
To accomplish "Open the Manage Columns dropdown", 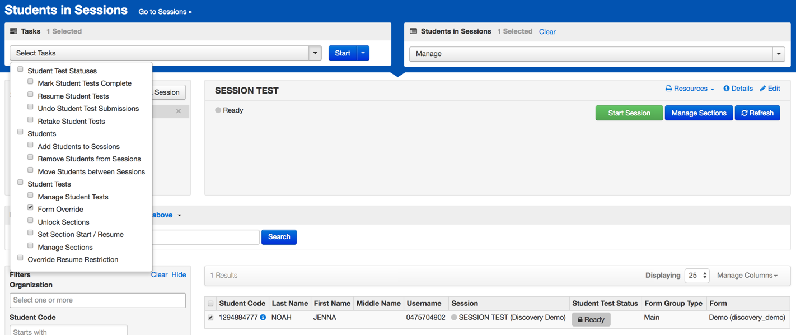I will (747, 276).
